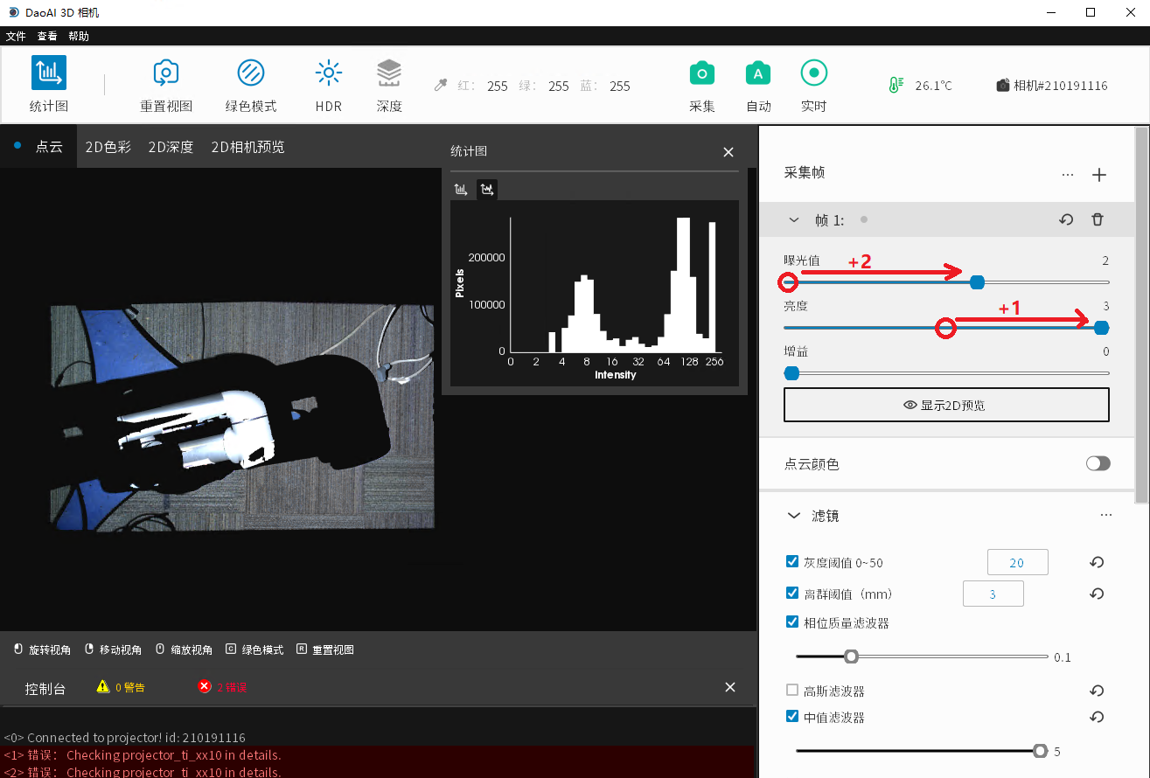Viewport: 1150px width, 778px height.
Task: Open the 采集帧 more options ellipsis
Action: point(1067,175)
